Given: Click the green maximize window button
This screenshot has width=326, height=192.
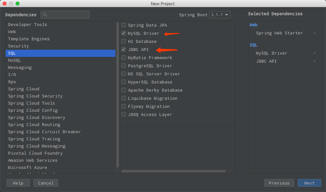Looking at the screenshot, I should click(x=18, y=4).
